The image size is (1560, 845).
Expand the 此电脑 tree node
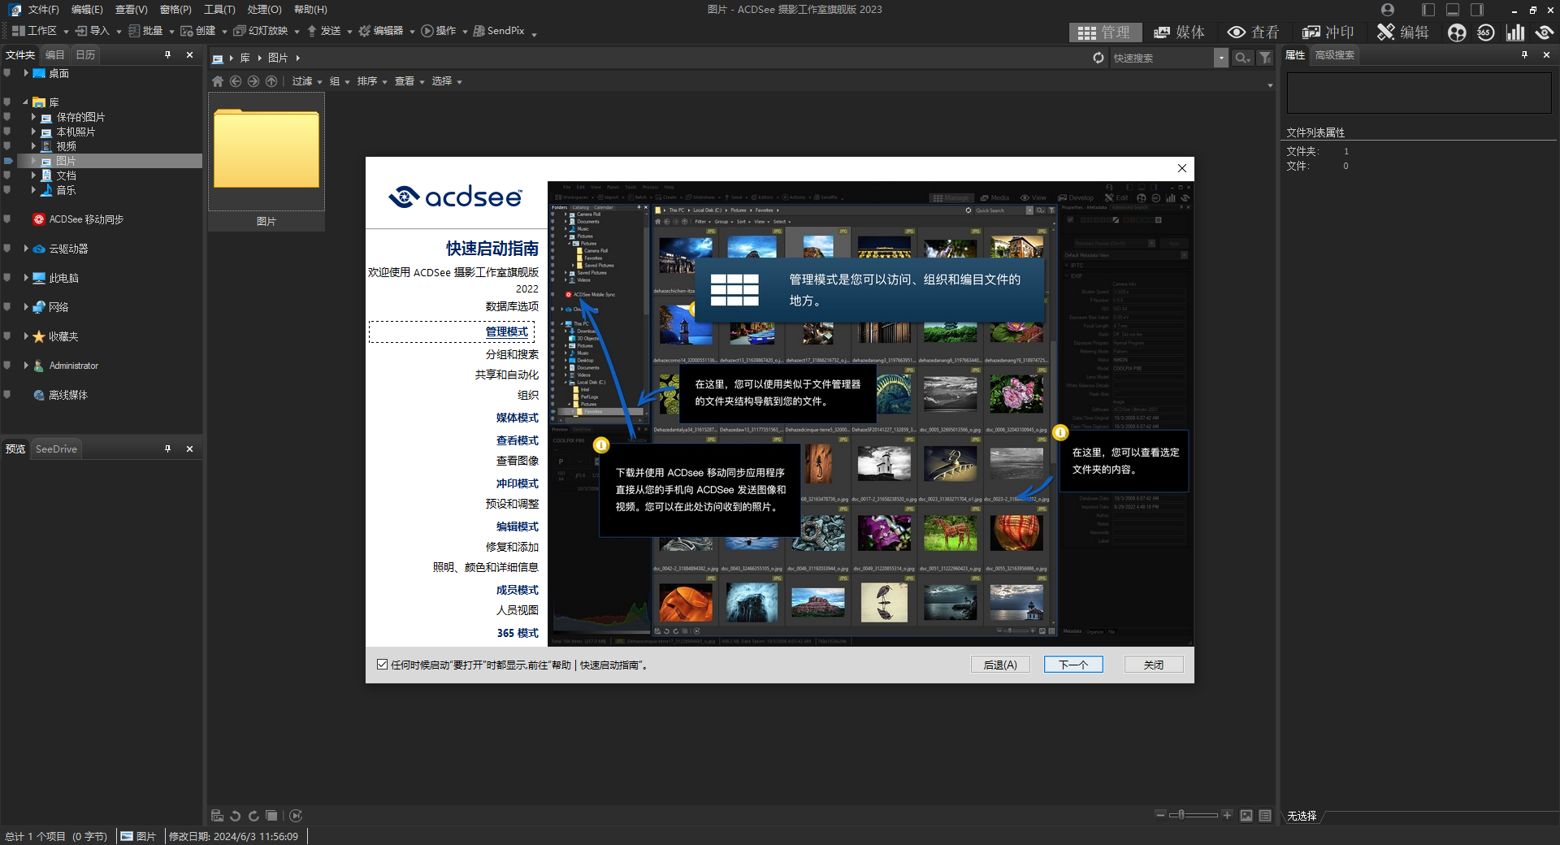click(x=26, y=278)
